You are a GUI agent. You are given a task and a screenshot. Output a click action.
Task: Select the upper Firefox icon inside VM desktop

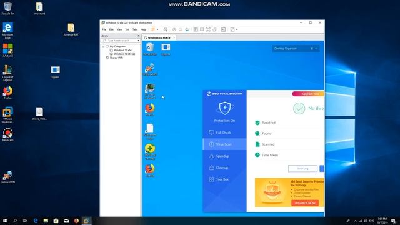[x=150, y=110]
